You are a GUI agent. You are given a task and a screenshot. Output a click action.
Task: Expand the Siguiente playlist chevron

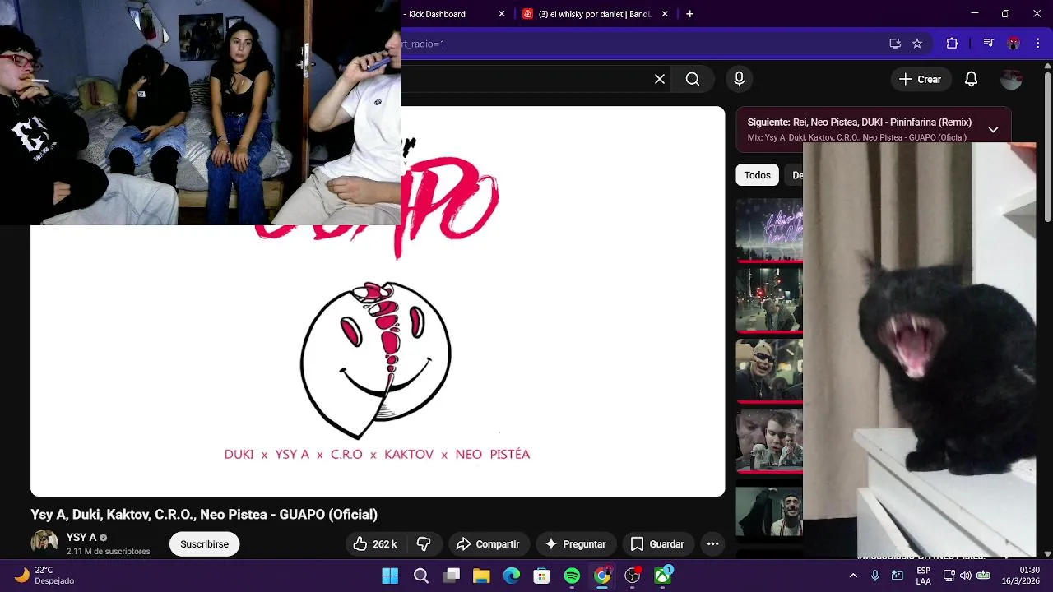pyautogui.click(x=993, y=130)
